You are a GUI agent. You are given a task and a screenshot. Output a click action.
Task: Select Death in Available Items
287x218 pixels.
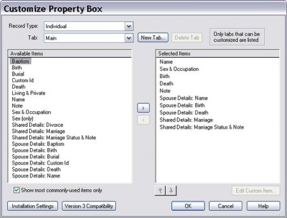click(x=19, y=86)
